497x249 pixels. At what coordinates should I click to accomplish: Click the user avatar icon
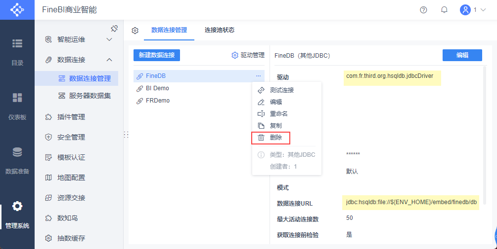(x=465, y=10)
